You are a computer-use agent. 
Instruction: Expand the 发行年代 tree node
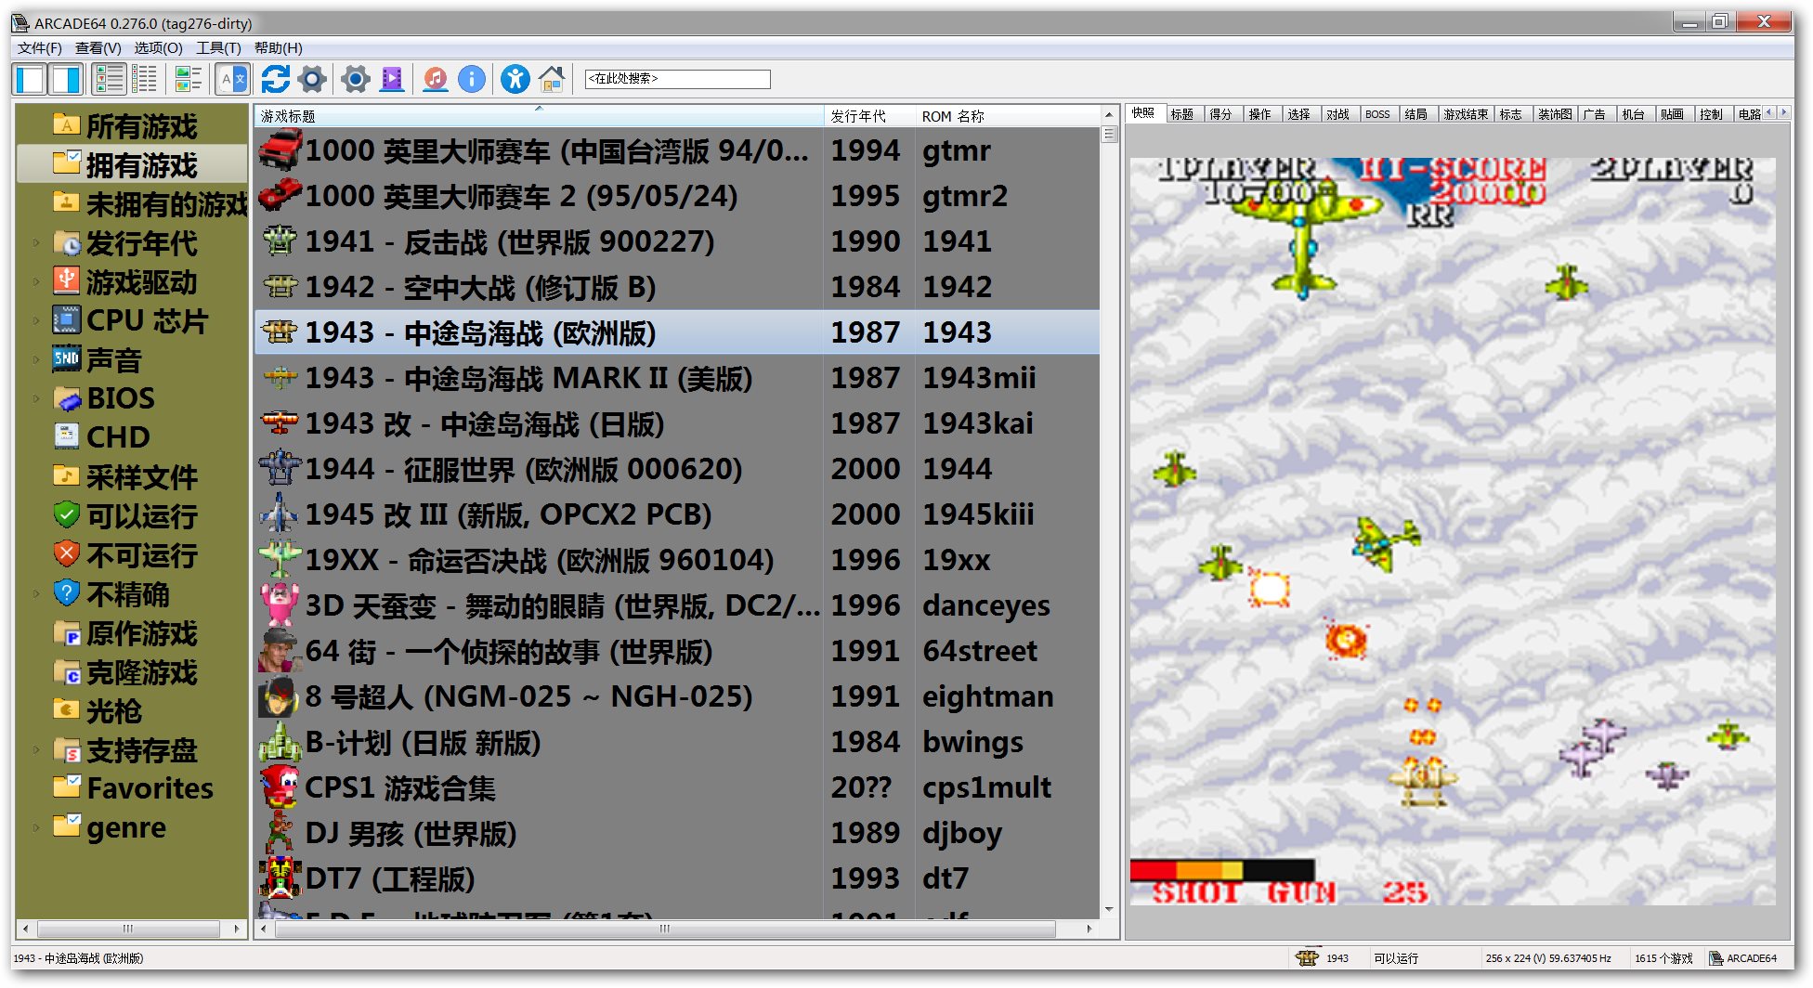[36, 243]
